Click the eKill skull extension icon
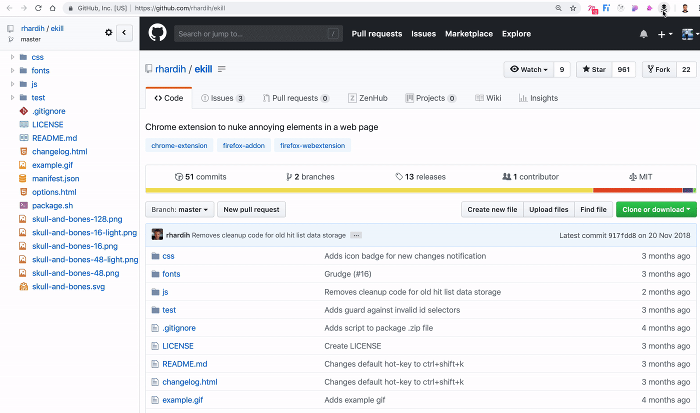This screenshot has height=413, width=700. 664,8
